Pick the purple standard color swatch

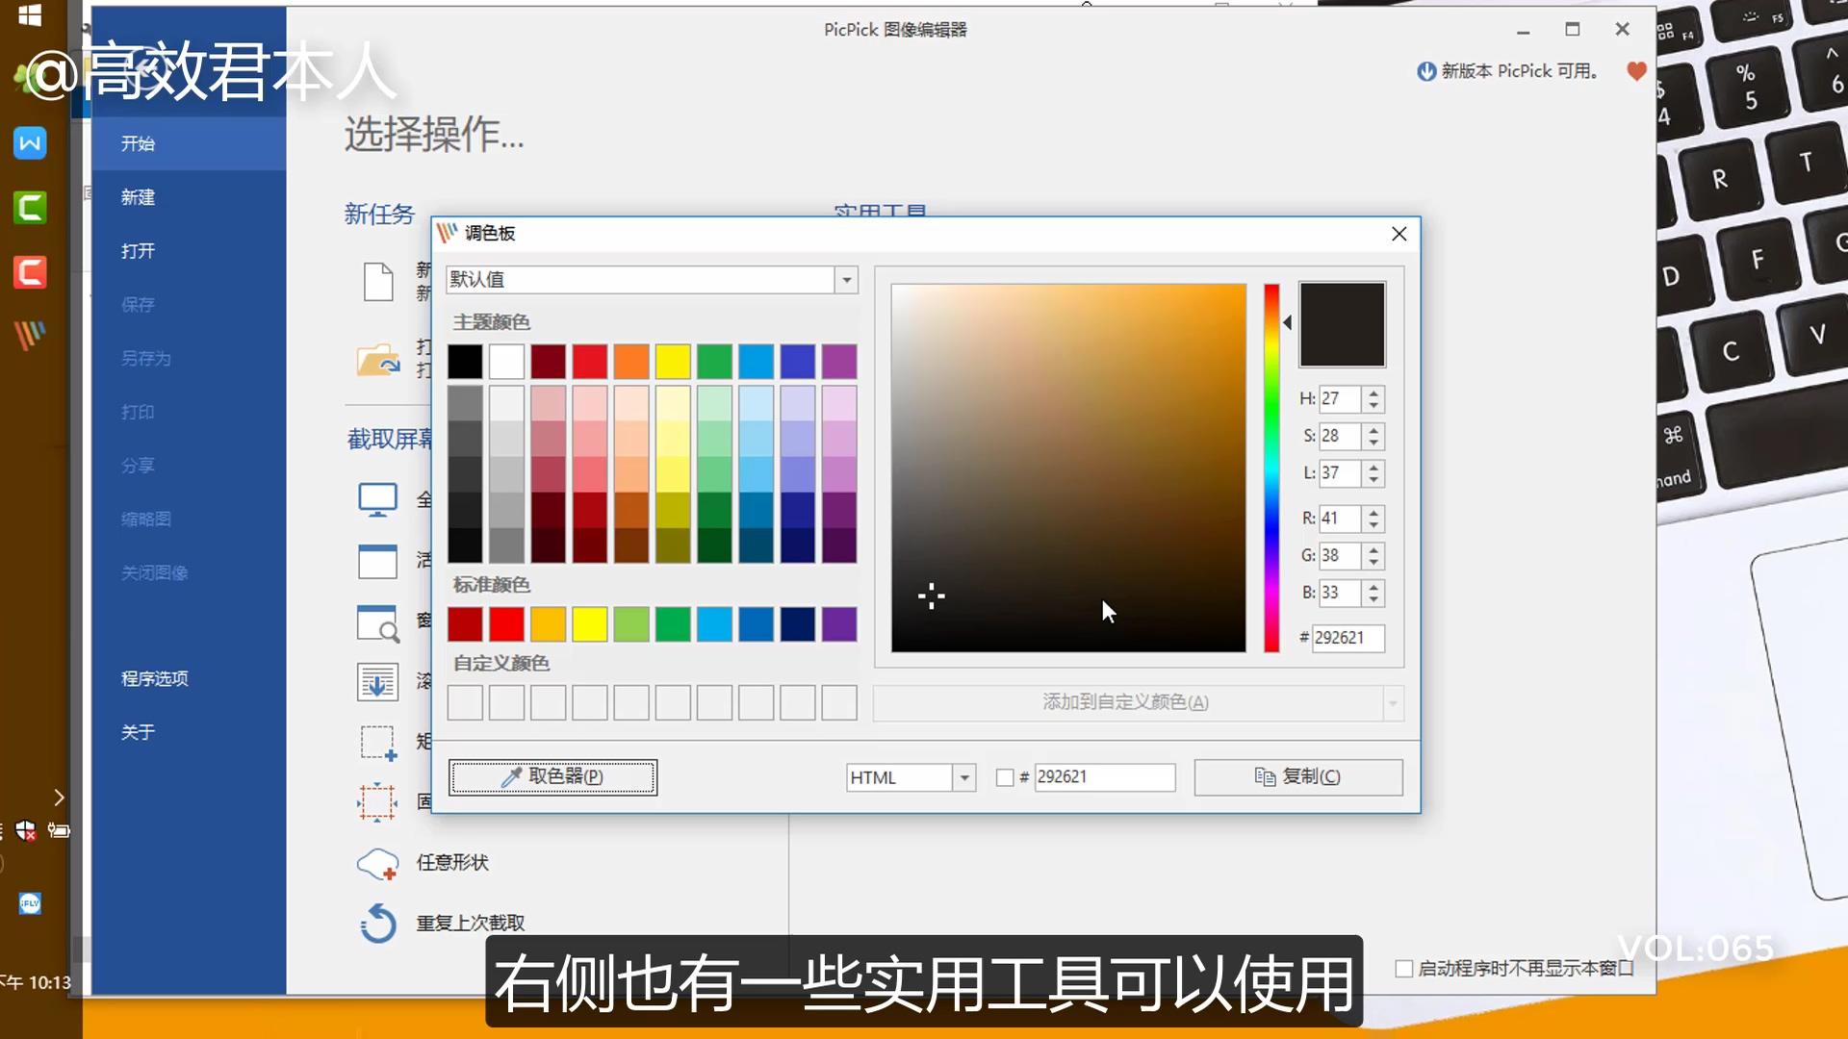click(x=839, y=624)
